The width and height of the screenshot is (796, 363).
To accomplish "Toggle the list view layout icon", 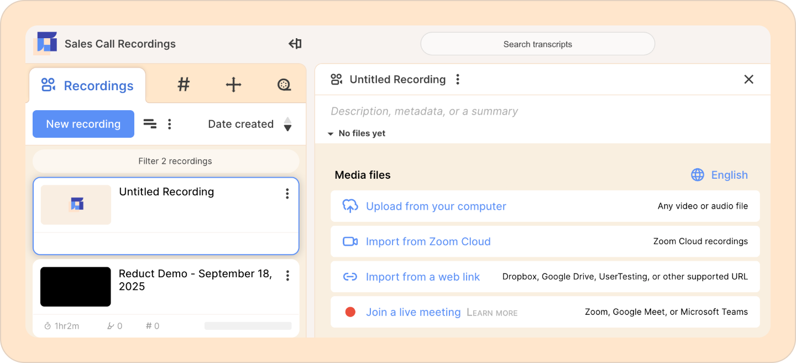I will [150, 124].
